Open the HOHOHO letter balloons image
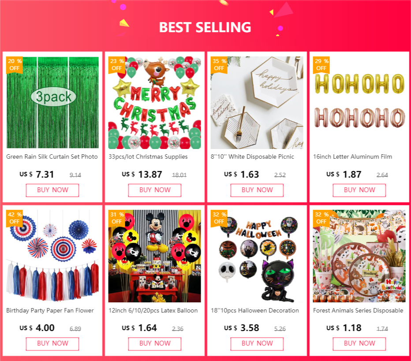The height and width of the screenshot is (361, 411). [359, 102]
